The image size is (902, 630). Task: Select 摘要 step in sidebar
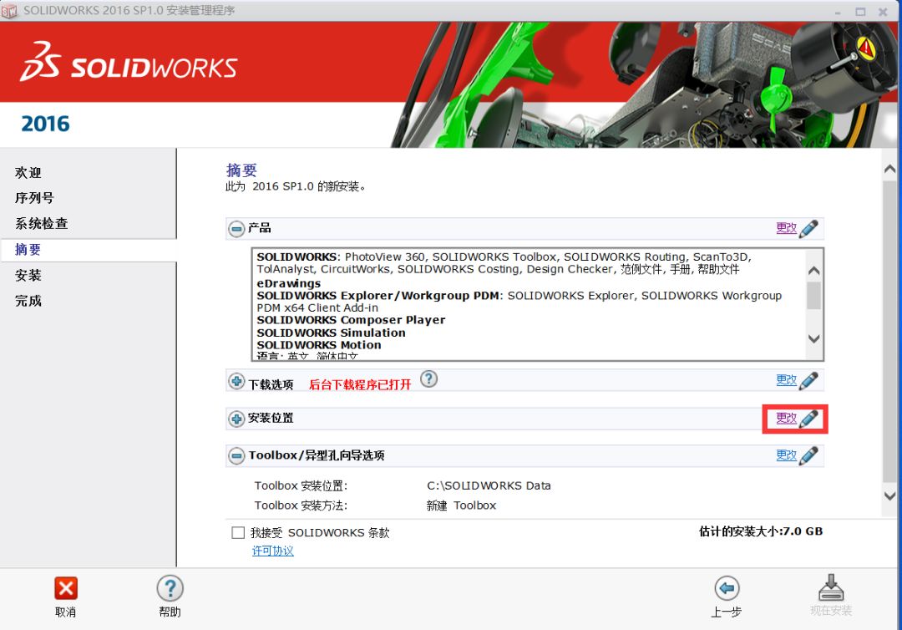tap(28, 250)
